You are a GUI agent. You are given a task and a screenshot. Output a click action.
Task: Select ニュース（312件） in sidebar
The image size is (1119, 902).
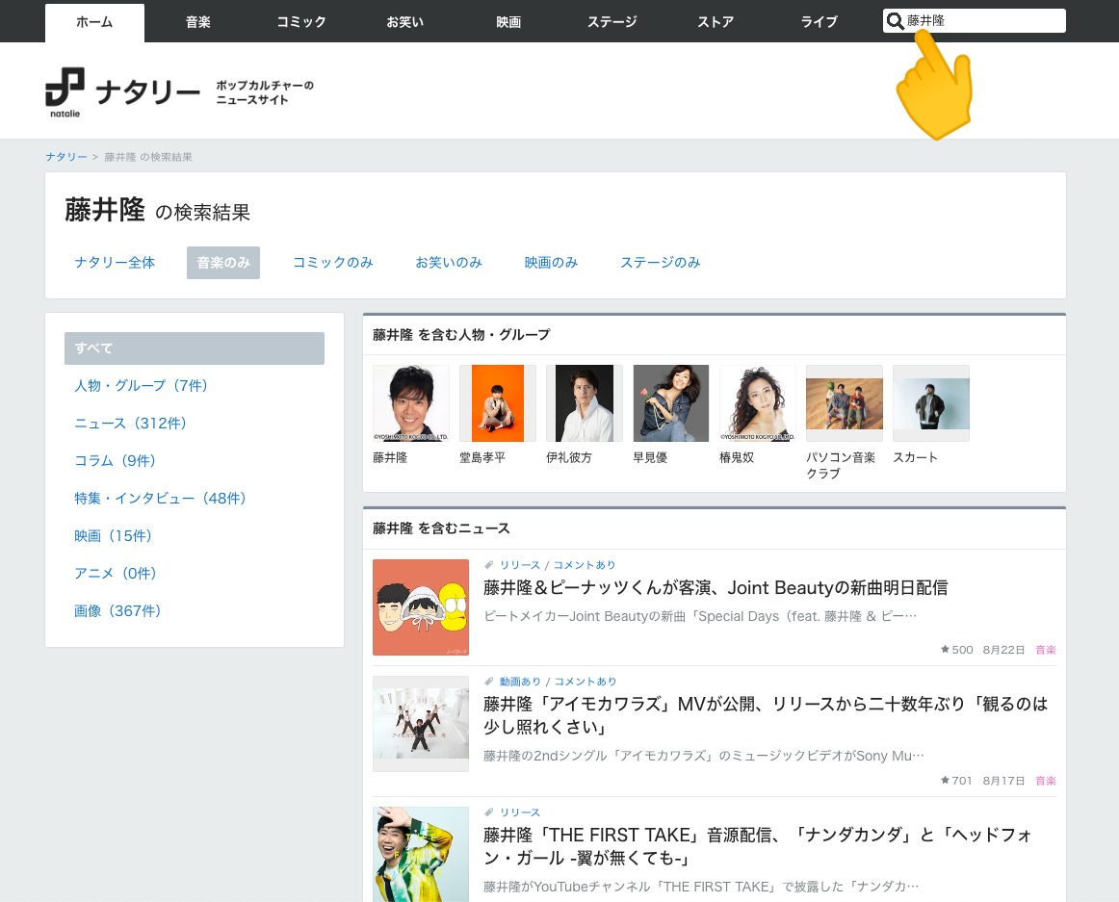tap(130, 424)
